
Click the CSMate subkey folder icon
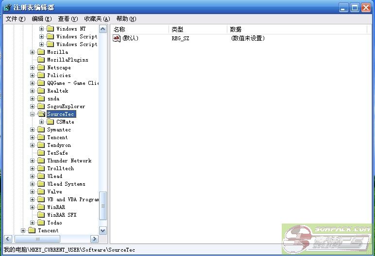coord(51,122)
